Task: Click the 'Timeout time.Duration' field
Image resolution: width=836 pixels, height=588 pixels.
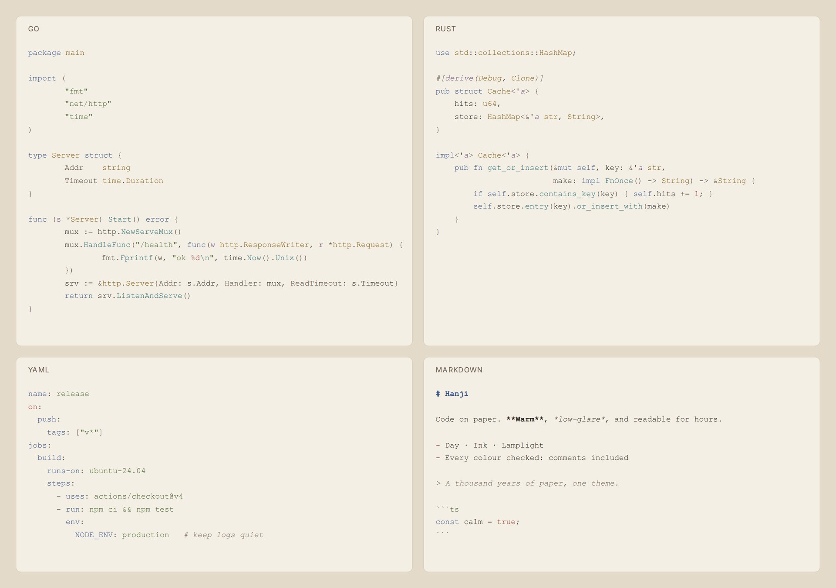Action: (114, 181)
